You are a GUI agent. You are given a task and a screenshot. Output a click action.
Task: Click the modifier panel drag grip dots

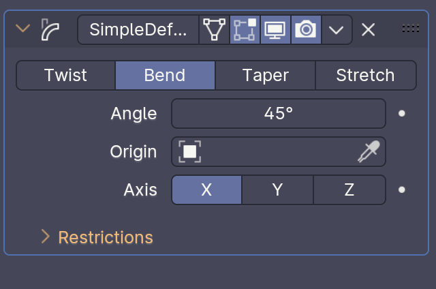[410, 29]
